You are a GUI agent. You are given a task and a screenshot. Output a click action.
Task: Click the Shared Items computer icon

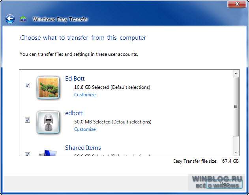pos(48,153)
